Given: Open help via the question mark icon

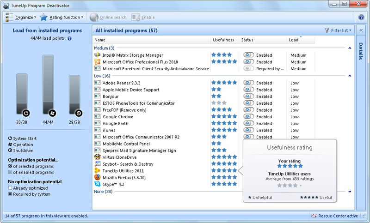Looking at the screenshot, I should [361, 17].
